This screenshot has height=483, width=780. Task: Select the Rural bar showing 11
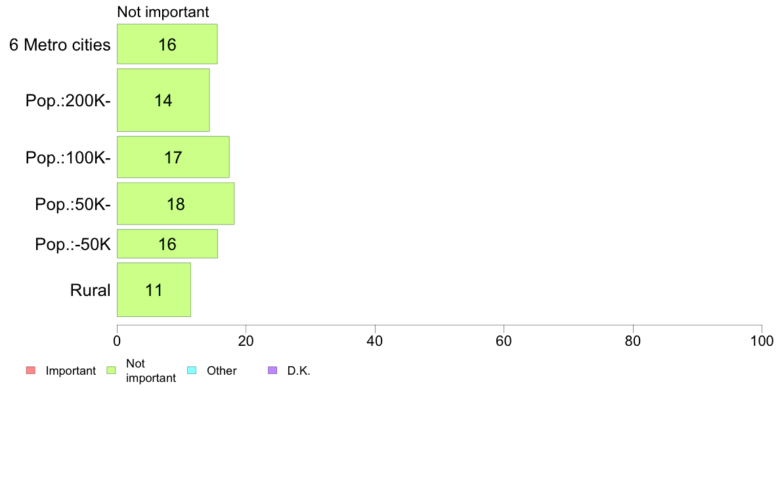point(154,289)
